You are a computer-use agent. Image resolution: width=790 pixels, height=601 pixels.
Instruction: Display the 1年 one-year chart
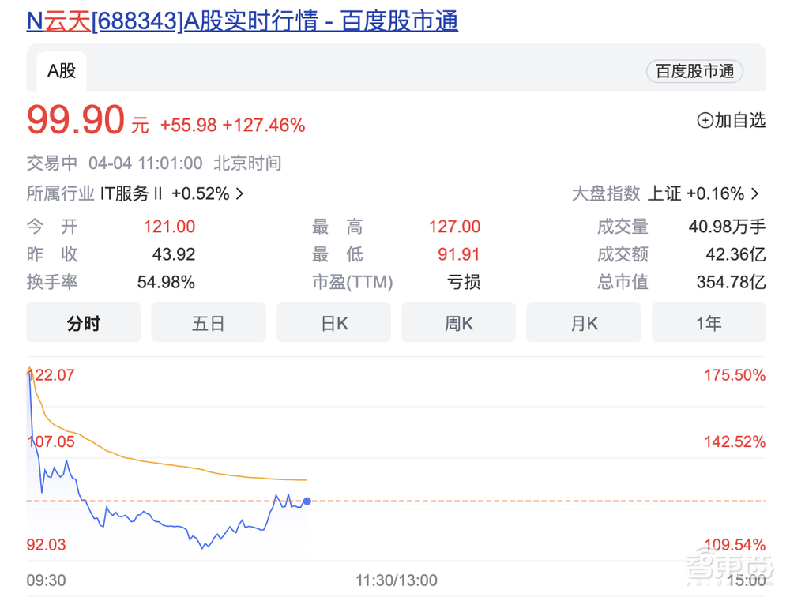(709, 322)
